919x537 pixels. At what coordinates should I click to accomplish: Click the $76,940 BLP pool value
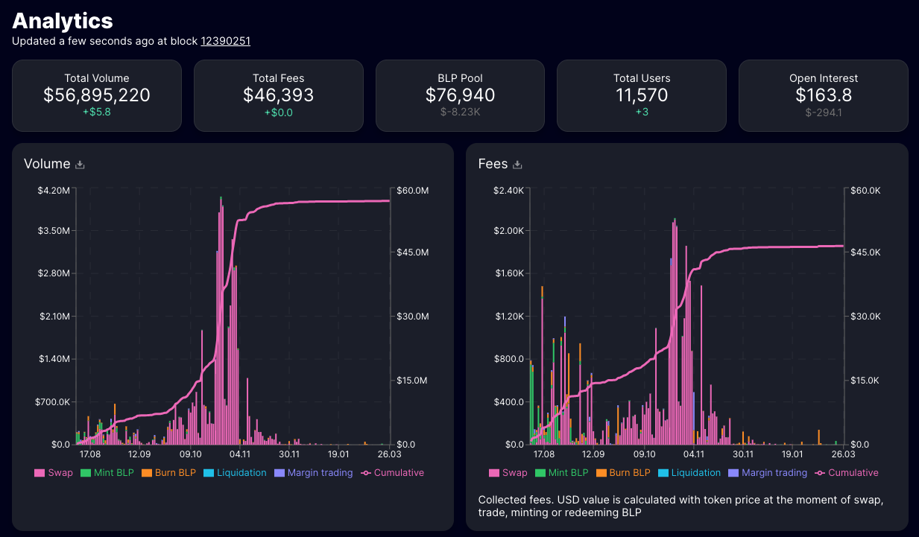point(461,95)
